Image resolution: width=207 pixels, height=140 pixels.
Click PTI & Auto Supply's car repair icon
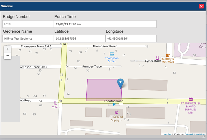pos(116,112)
